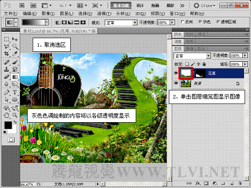This screenshot has width=251, height=188.
Task: Select the Dodge tool
Action: (15, 84)
